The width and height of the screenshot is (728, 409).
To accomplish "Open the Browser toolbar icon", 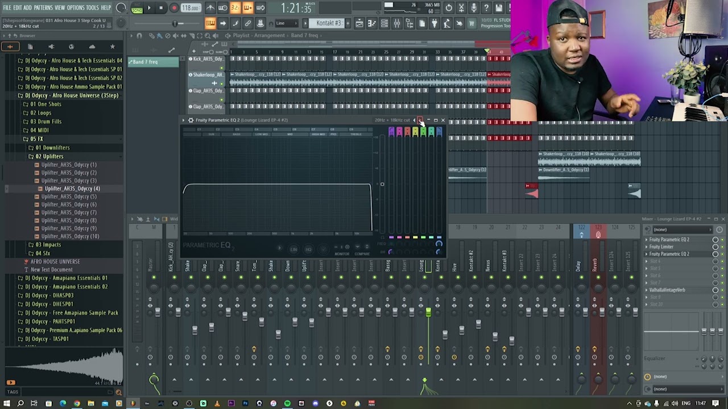I will coord(409,23).
